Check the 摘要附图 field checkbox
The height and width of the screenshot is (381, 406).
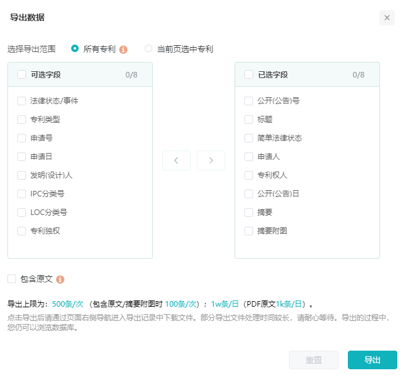coord(249,230)
